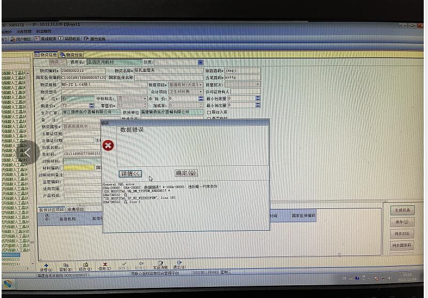Click the help tray icon in taskbar
Viewport: 428px width, 298px height.
(x=357, y=278)
